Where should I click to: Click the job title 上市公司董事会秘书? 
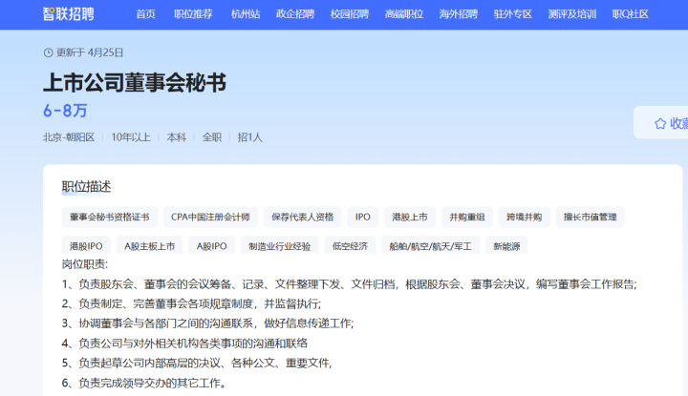[135, 83]
